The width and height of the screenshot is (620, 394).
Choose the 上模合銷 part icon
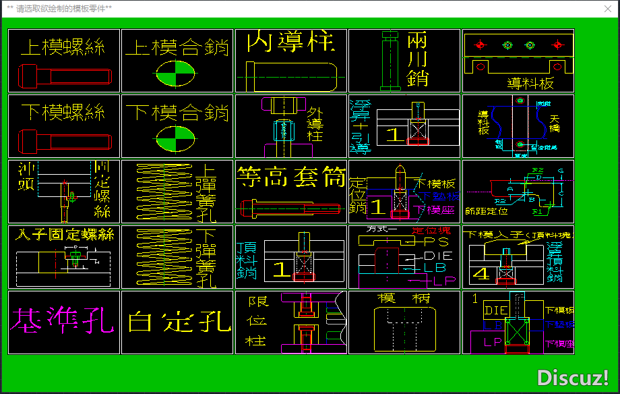(x=177, y=61)
